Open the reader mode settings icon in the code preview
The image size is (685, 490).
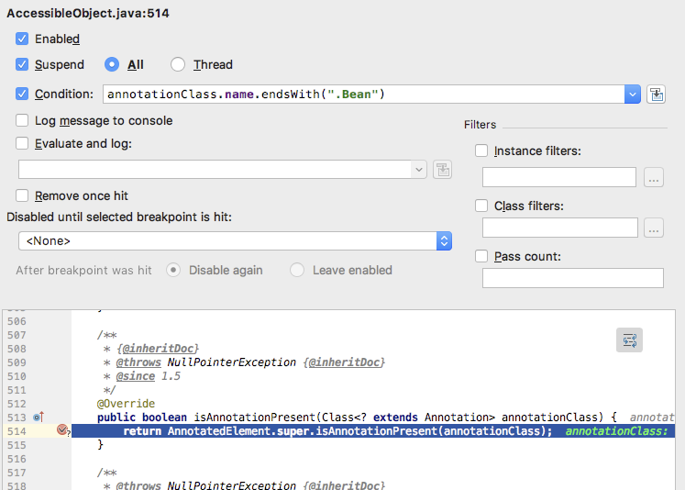[629, 340]
